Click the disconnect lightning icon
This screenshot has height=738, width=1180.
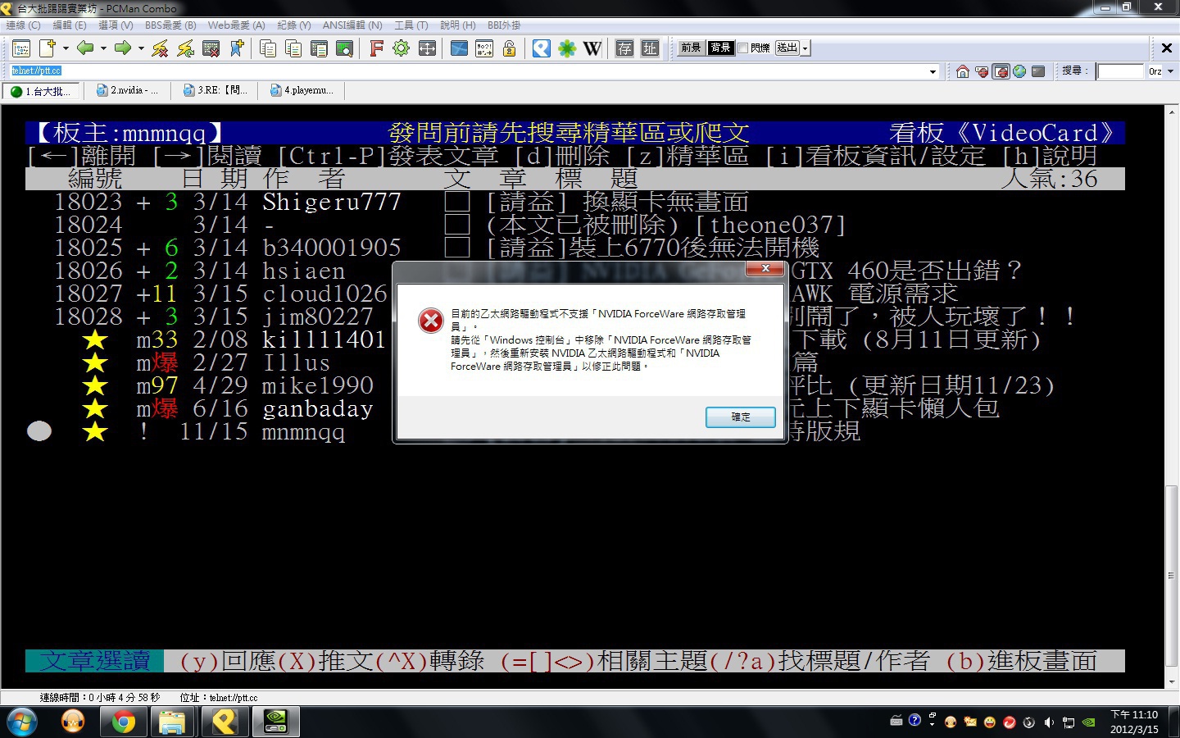[x=161, y=48]
